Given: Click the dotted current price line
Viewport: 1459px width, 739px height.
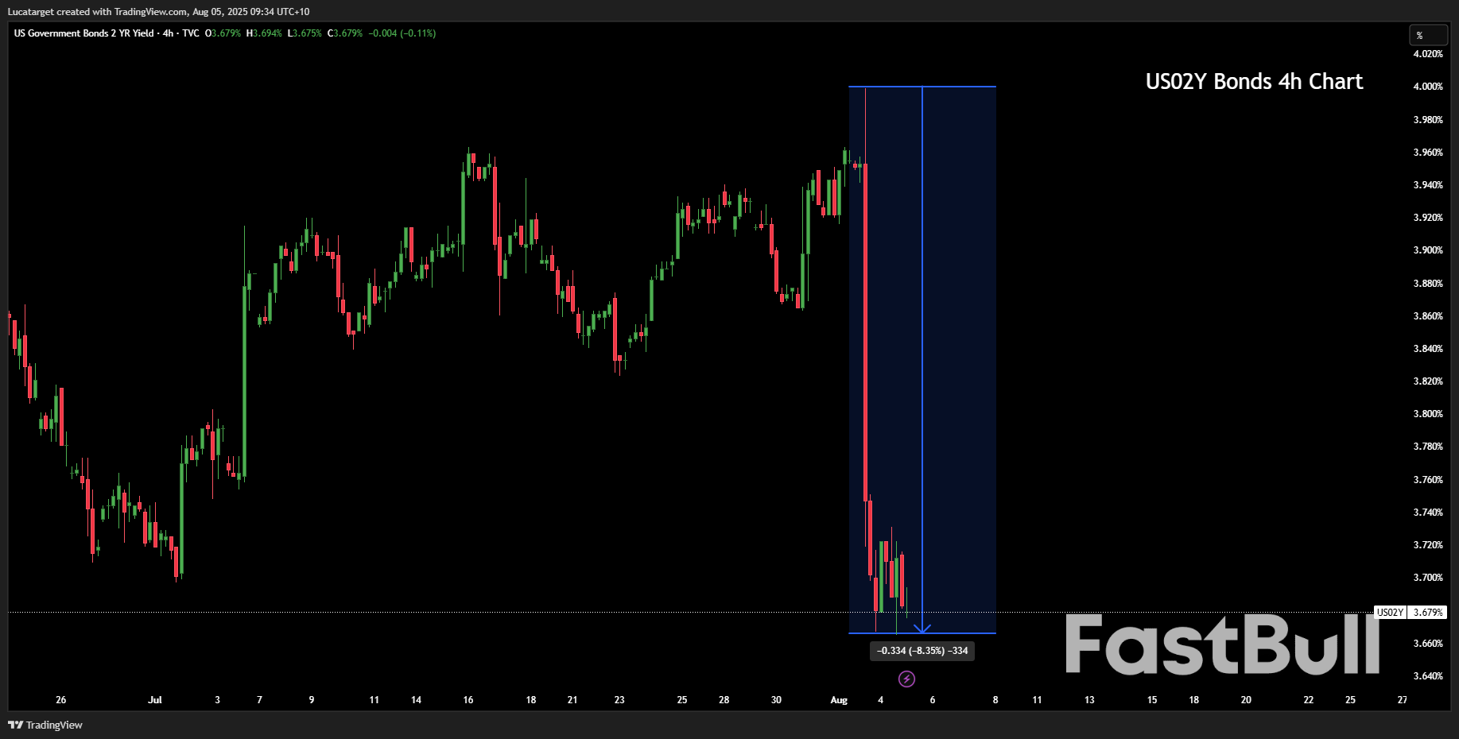Looking at the screenshot, I should point(477,612).
